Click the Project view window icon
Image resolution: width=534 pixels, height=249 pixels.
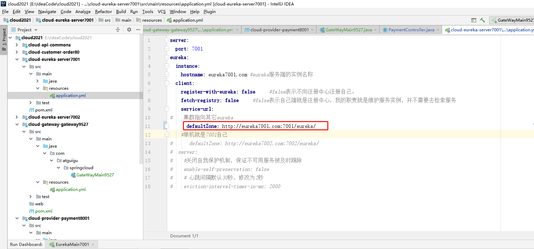[x=13, y=30]
